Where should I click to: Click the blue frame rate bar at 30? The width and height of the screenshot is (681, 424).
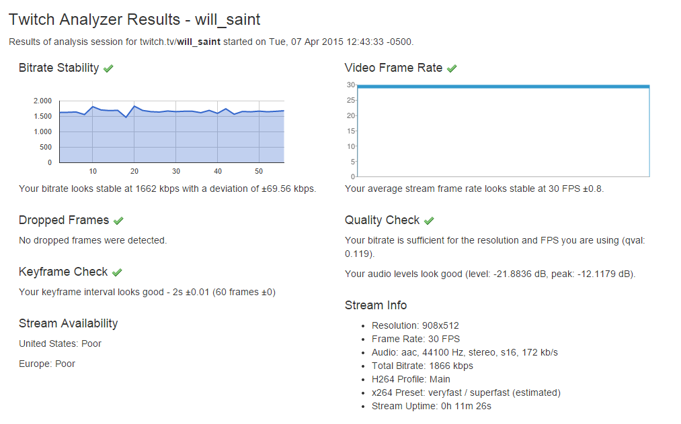pyautogui.click(x=503, y=87)
